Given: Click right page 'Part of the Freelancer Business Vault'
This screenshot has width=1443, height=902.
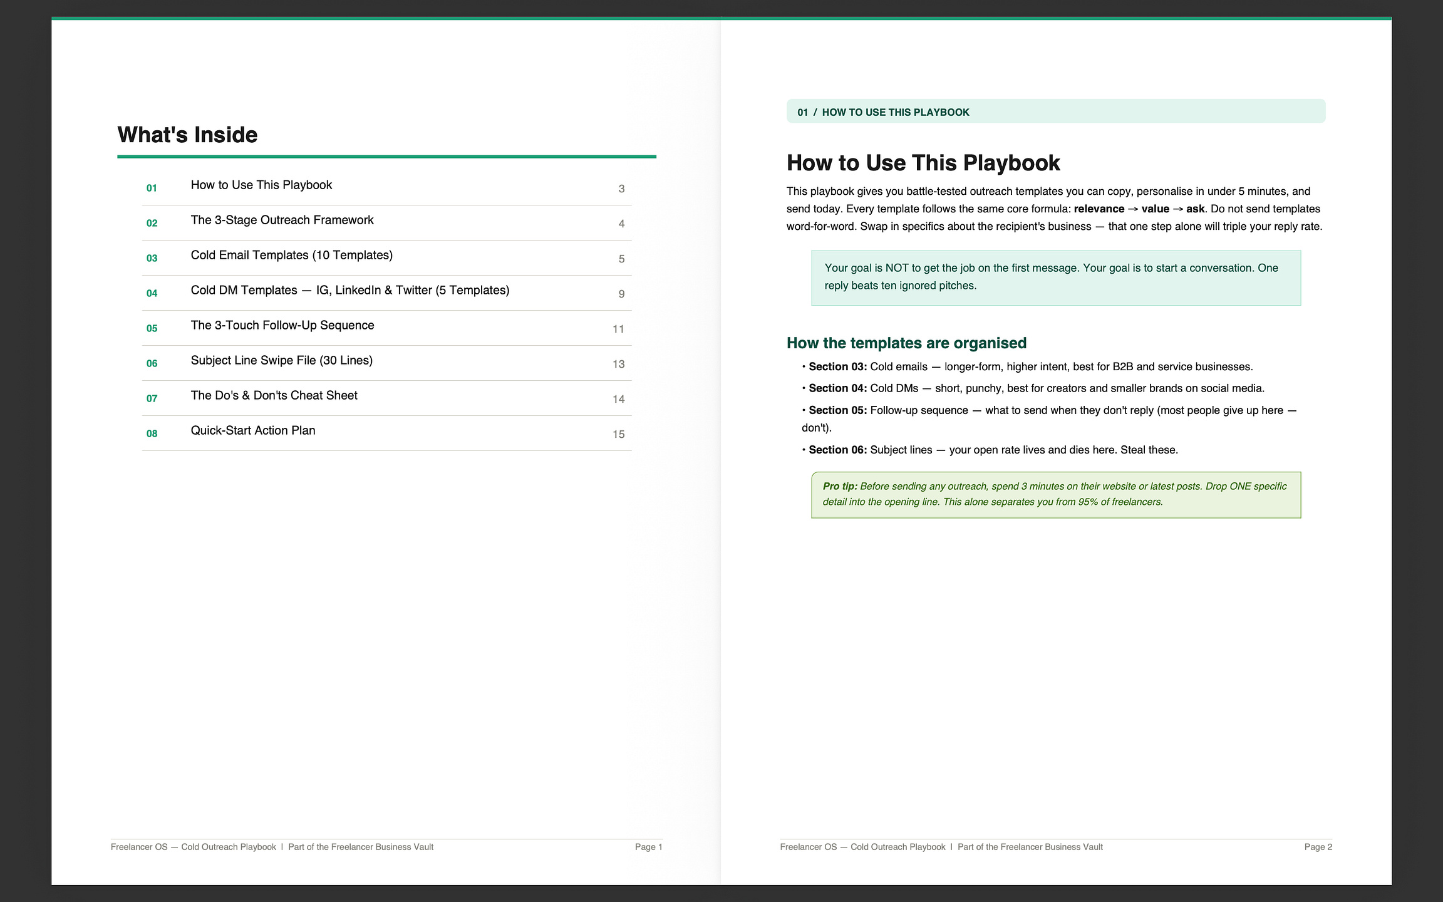Looking at the screenshot, I should pyautogui.click(x=1030, y=847).
